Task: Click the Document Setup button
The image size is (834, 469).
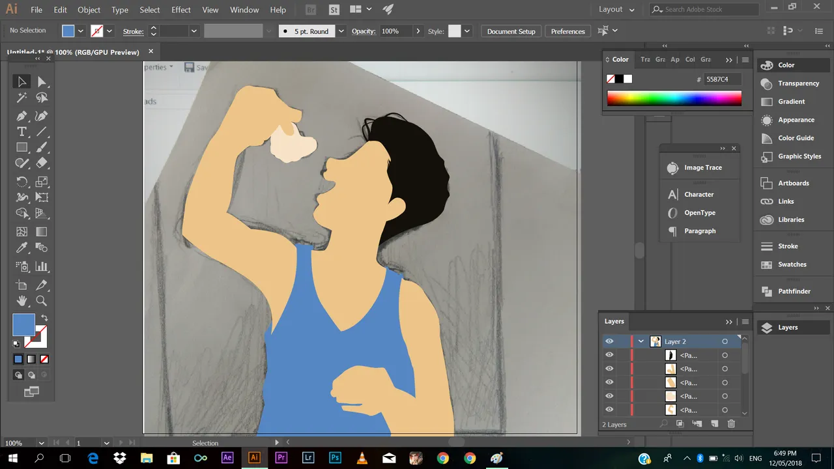Action: click(511, 31)
